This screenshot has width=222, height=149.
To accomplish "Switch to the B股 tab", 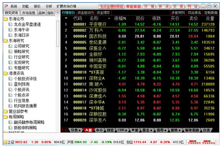I will click(x=135, y=130).
